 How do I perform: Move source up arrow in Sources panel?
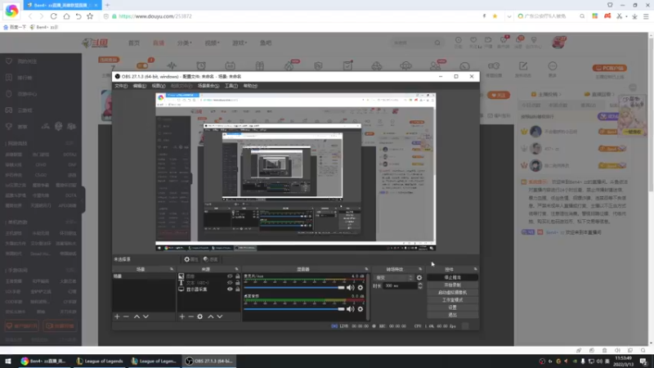point(211,316)
